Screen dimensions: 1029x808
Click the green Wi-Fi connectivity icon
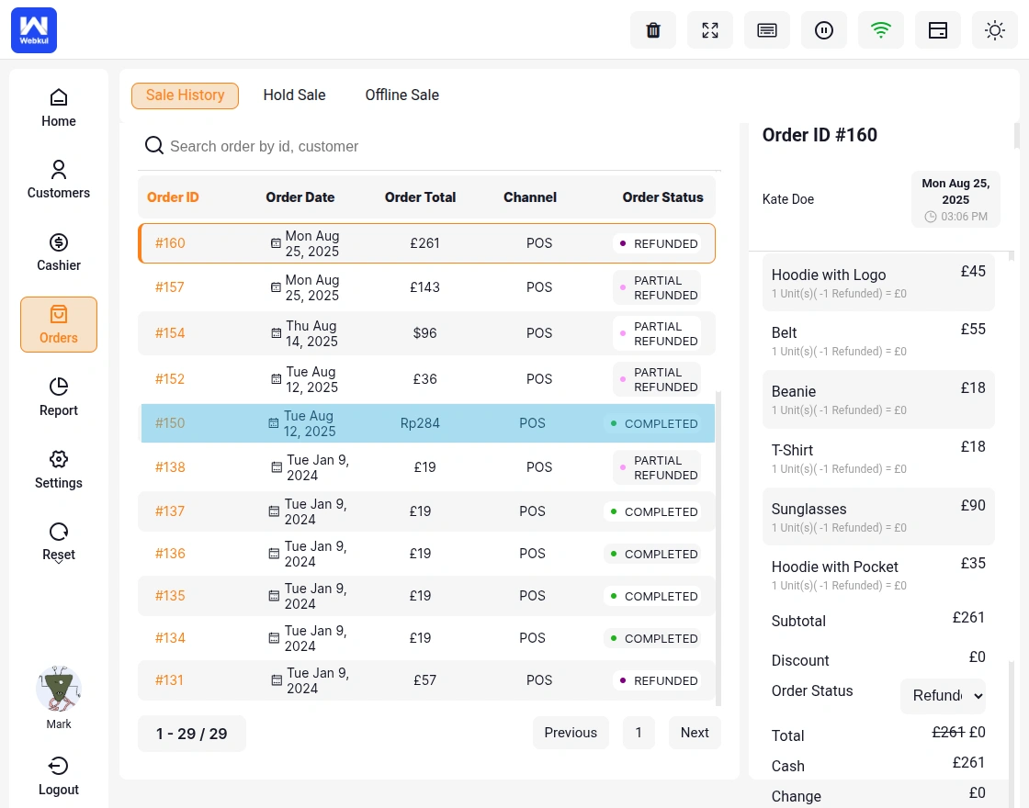click(x=881, y=30)
